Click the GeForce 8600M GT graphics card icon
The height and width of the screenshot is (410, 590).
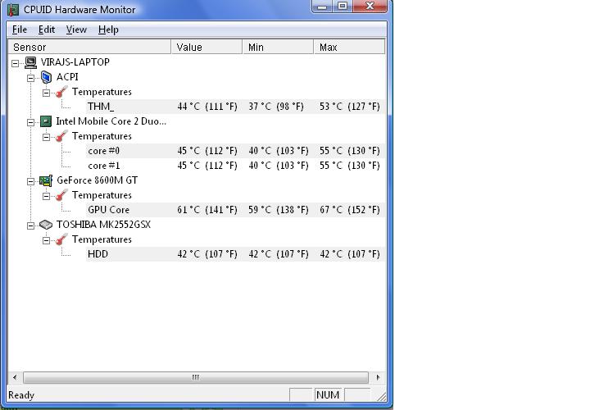(x=46, y=180)
